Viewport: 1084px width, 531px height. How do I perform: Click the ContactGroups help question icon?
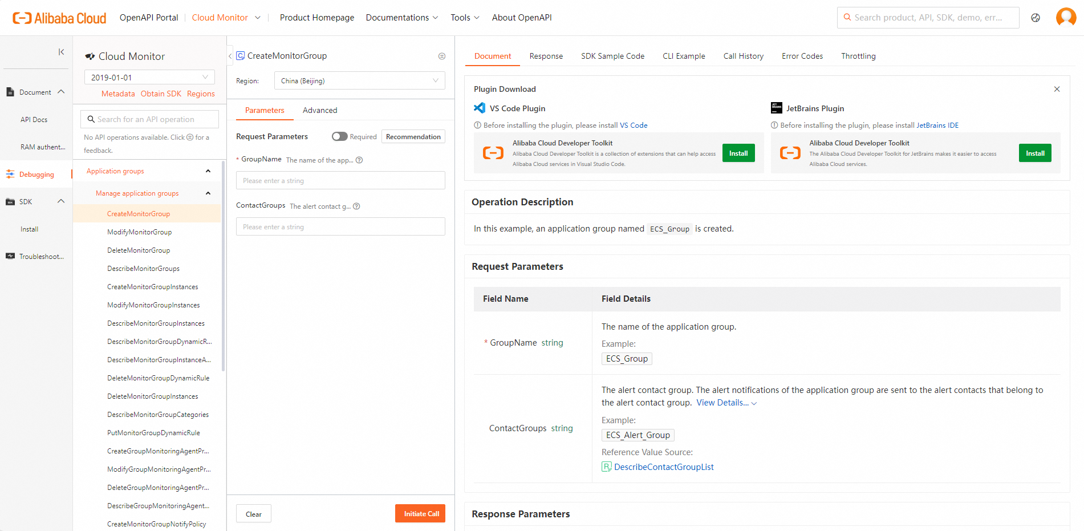pyautogui.click(x=356, y=206)
